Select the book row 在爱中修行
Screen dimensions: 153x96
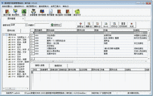pos(89,54)
